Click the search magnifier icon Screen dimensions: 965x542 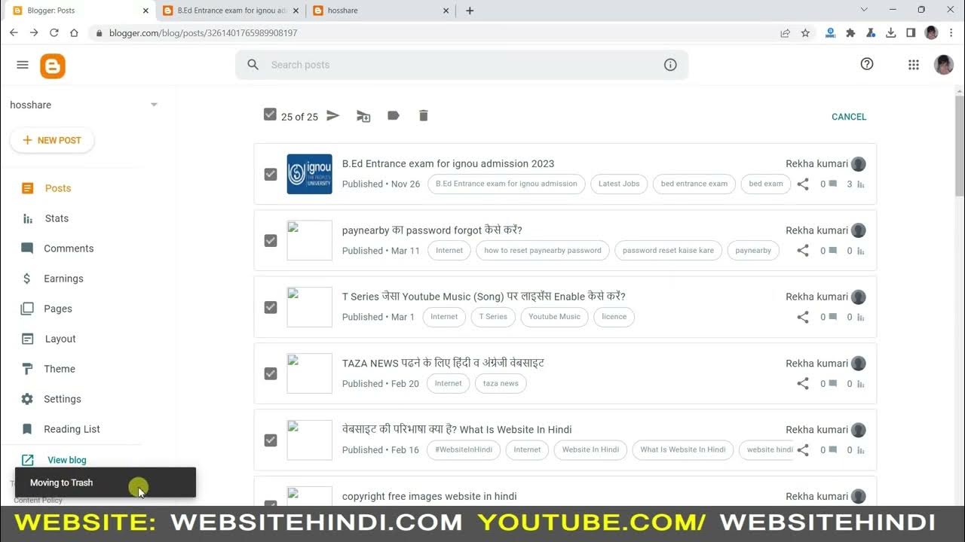pos(253,65)
